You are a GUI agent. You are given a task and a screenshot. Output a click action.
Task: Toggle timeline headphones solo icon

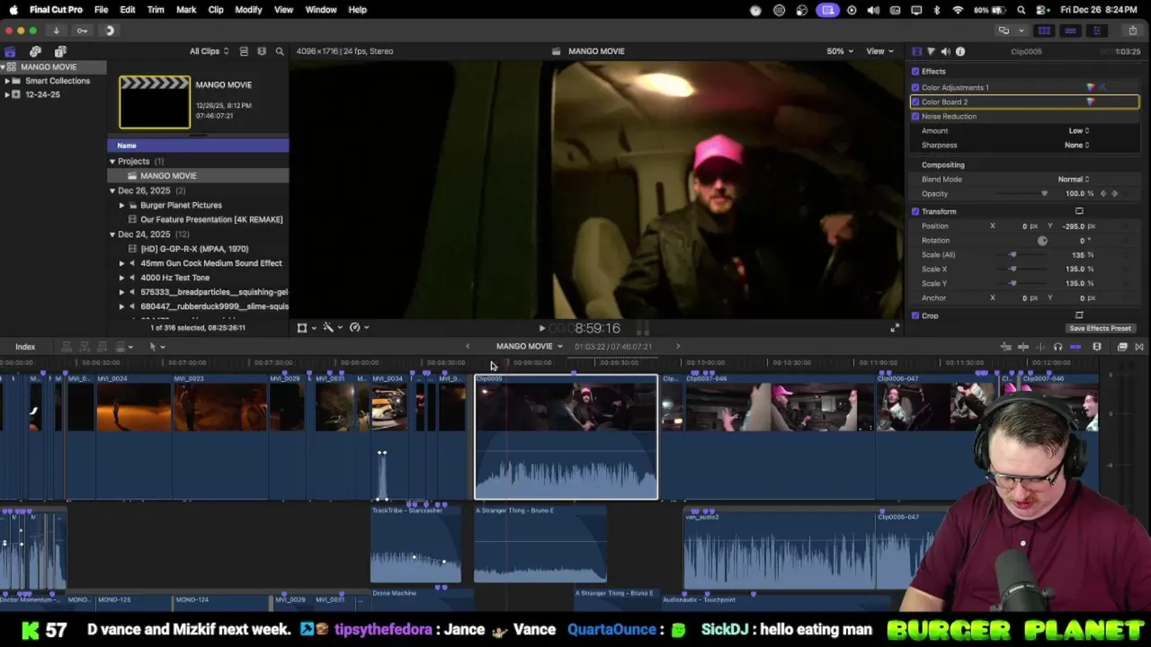tap(1057, 347)
